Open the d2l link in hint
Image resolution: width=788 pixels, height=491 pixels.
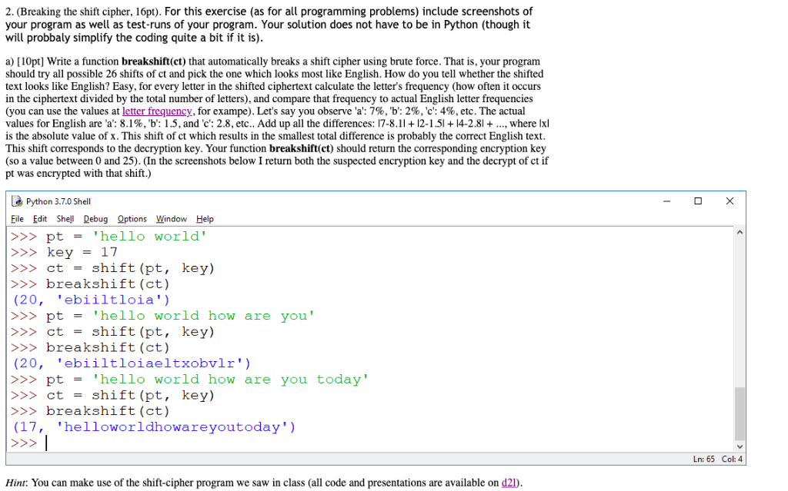[x=509, y=483]
